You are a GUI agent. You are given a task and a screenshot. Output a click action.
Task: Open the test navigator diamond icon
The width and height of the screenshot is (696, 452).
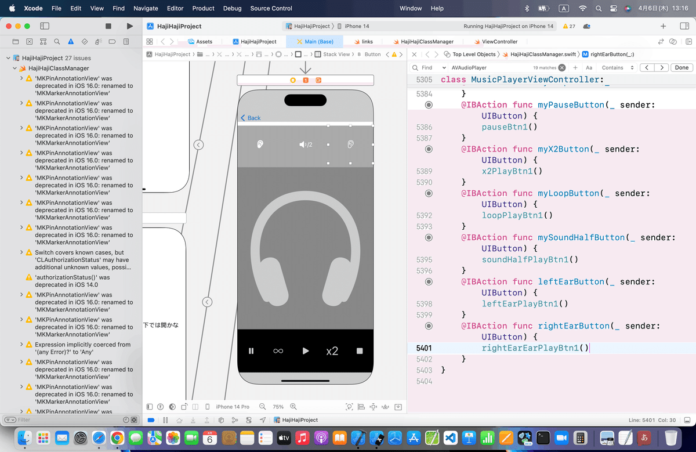(85, 42)
